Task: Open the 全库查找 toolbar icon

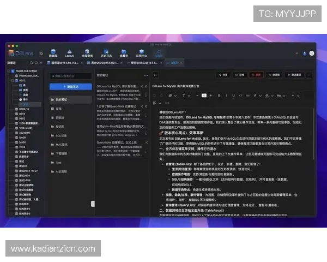Action: click(x=87, y=53)
